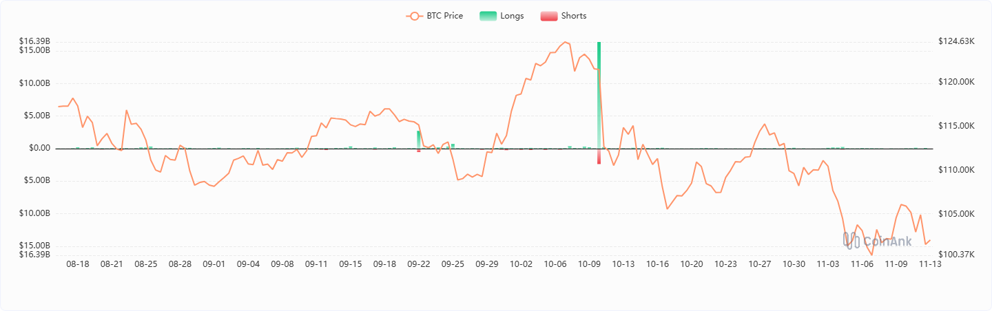This screenshot has width=992, height=311.
Task: Select the green Longs bar at 09-22
Action: pos(418,140)
